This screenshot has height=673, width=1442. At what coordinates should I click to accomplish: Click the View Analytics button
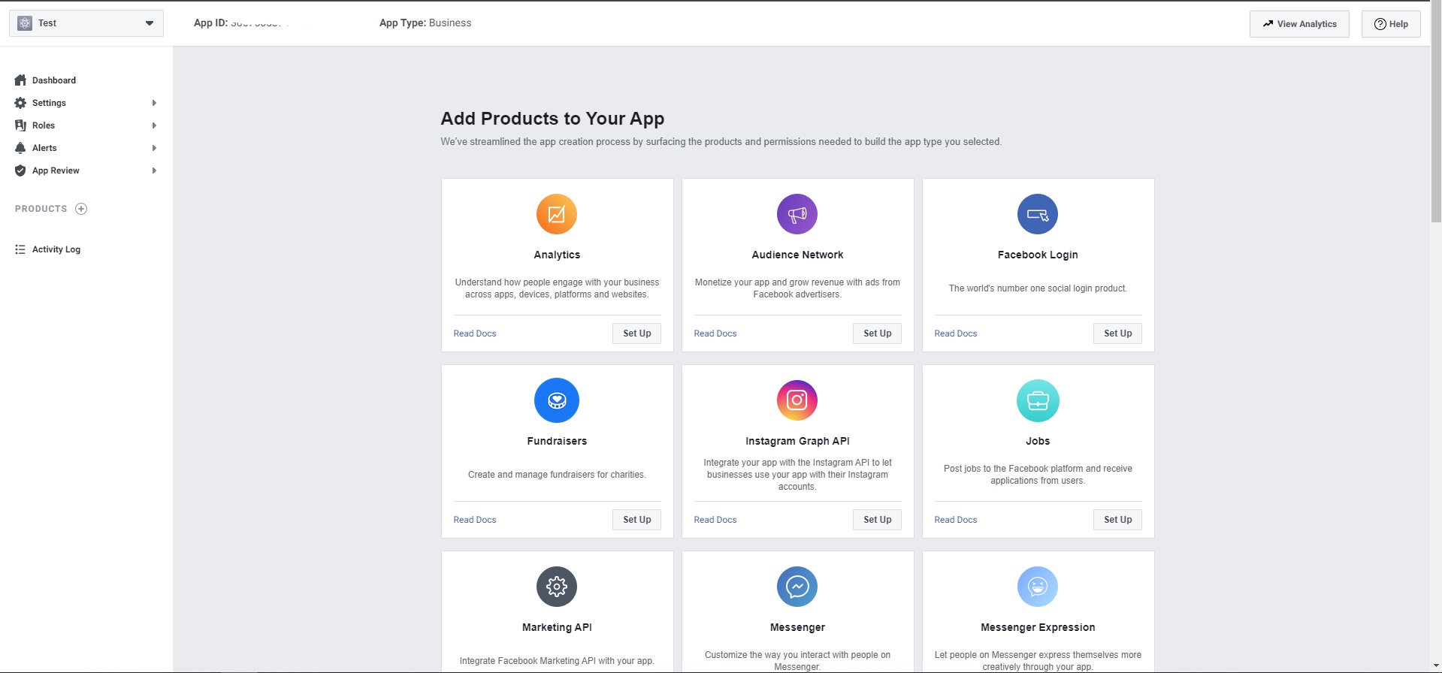point(1299,24)
